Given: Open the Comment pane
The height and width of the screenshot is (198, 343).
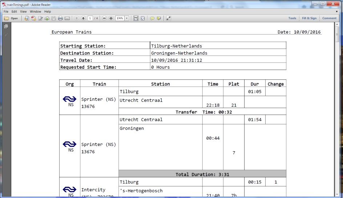Looking at the screenshot, I should (329, 18).
